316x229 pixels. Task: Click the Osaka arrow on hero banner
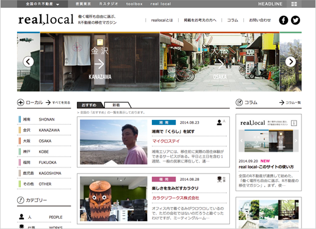click(x=220, y=65)
